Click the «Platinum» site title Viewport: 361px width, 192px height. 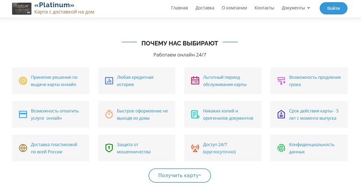click(x=54, y=5)
